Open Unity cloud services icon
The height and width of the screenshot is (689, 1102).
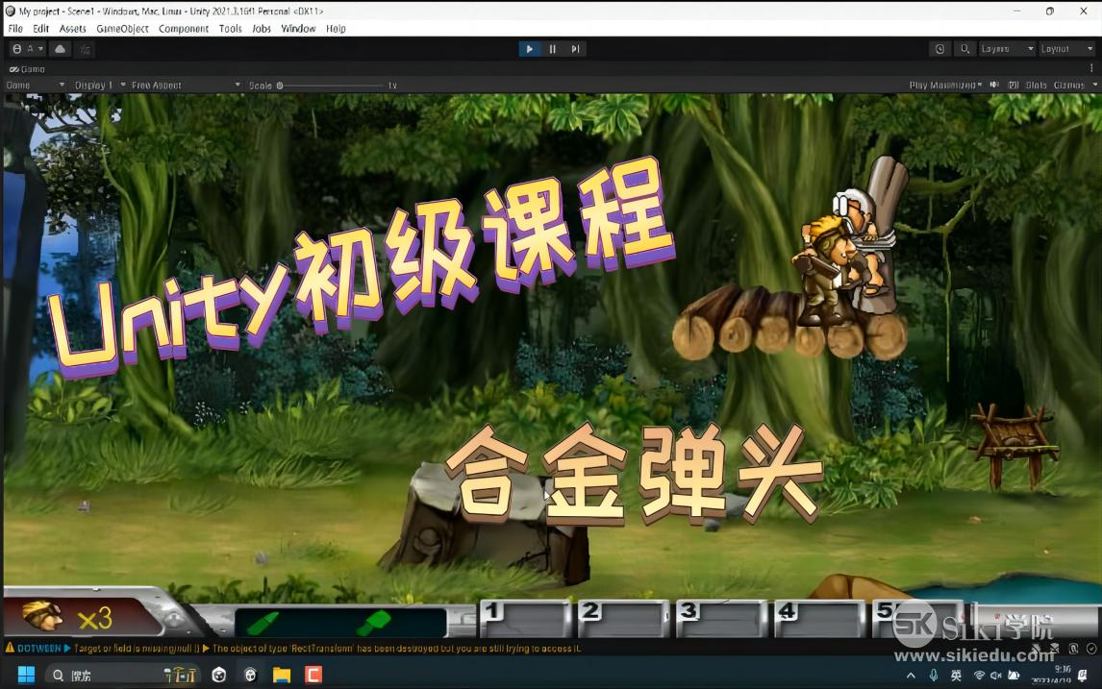(x=61, y=48)
